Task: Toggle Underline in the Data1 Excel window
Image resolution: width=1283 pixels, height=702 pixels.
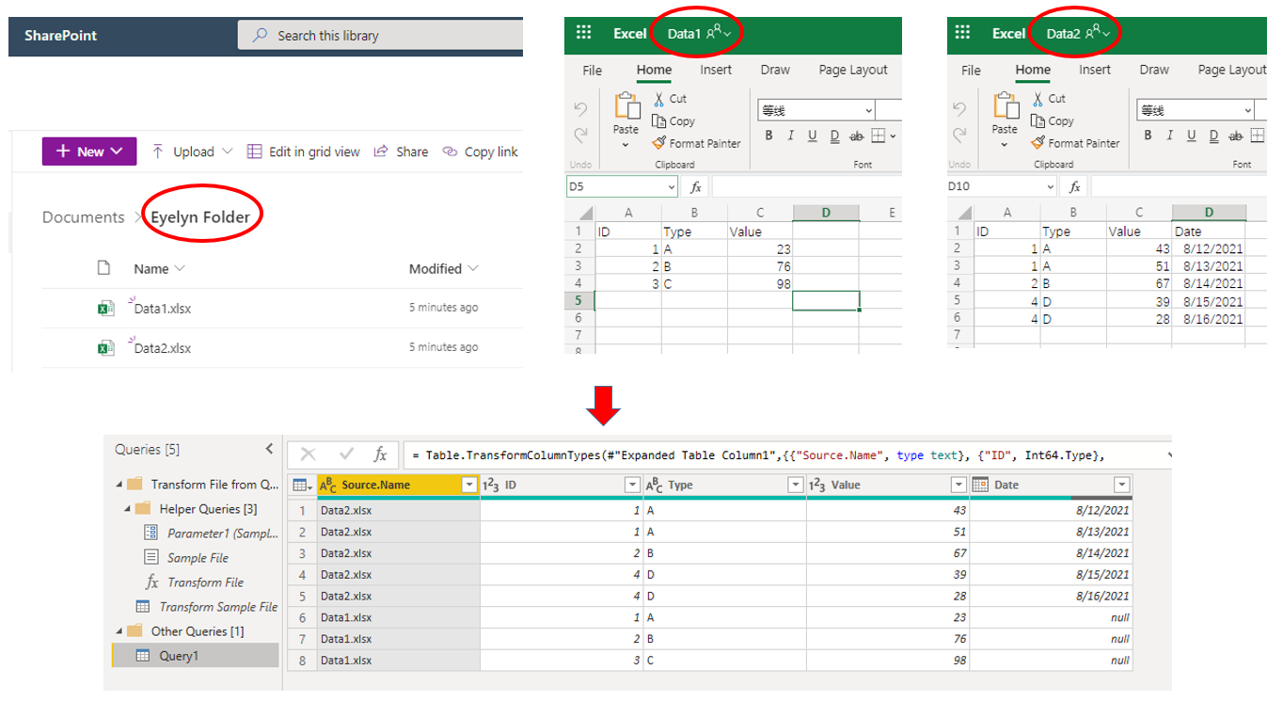Action: (x=812, y=136)
